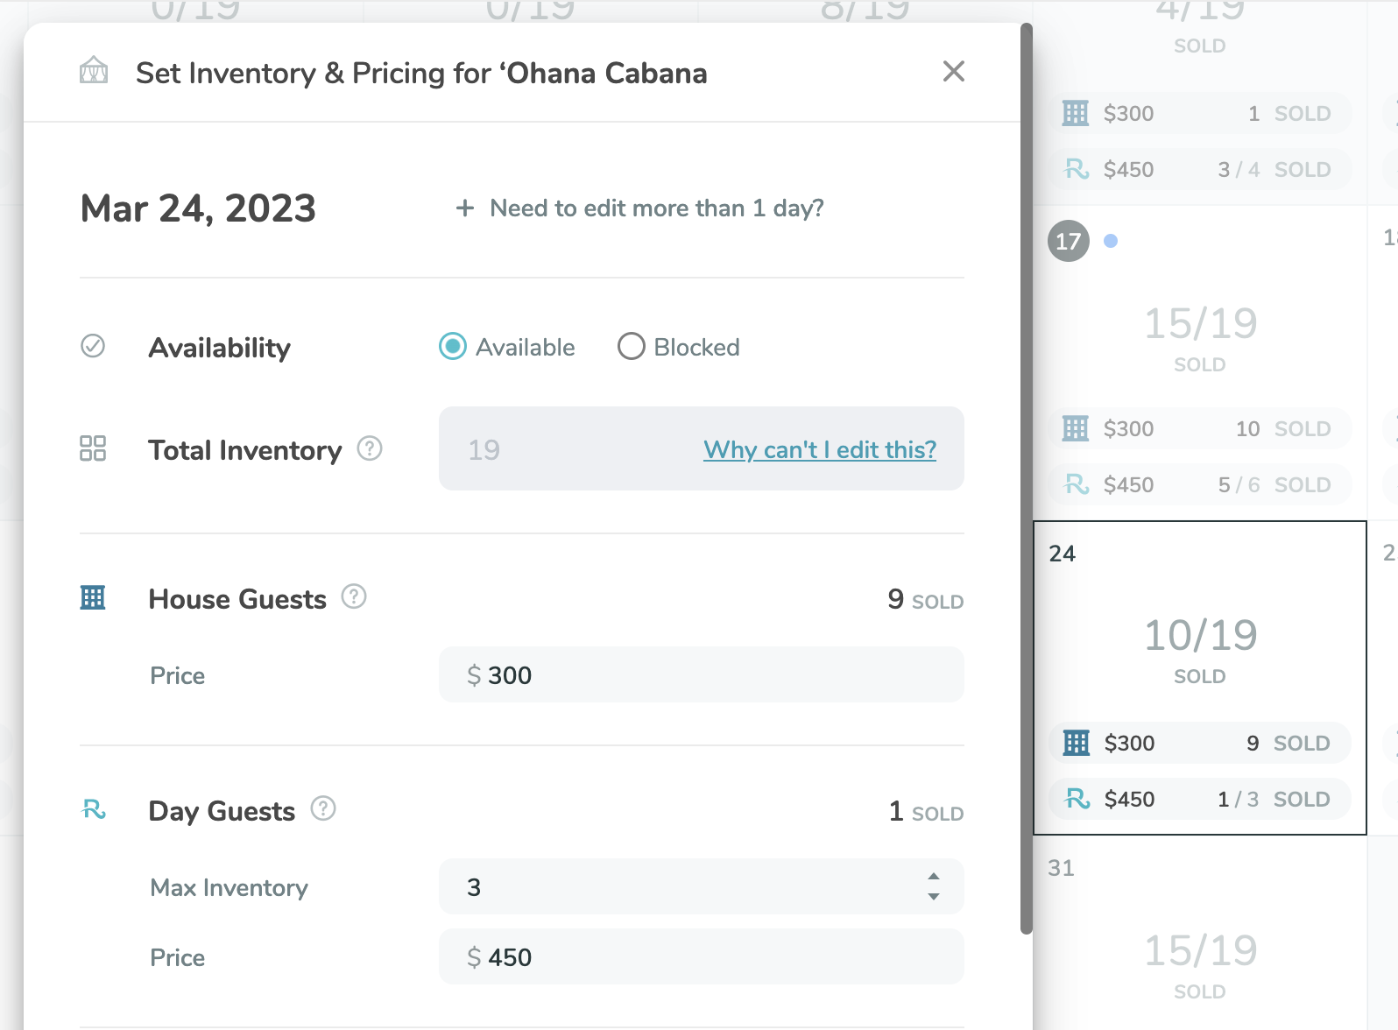Screen dimensions: 1398x1030
Task: Click the House Guests help question mark
Action: tap(354, 597)
